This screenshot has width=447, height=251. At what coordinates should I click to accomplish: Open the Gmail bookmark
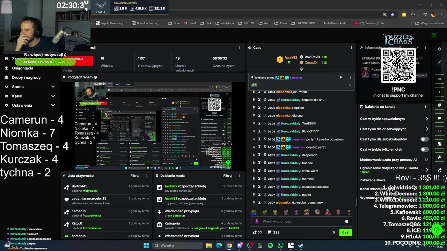[x=189, y=23]
